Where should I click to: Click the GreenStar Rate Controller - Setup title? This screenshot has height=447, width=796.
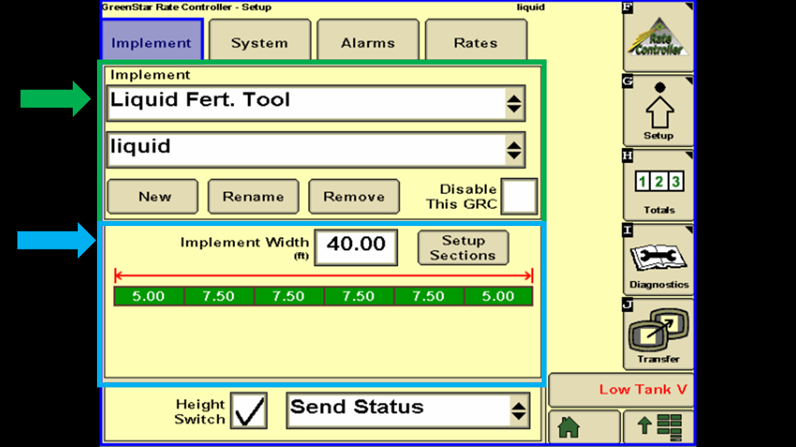187,7
